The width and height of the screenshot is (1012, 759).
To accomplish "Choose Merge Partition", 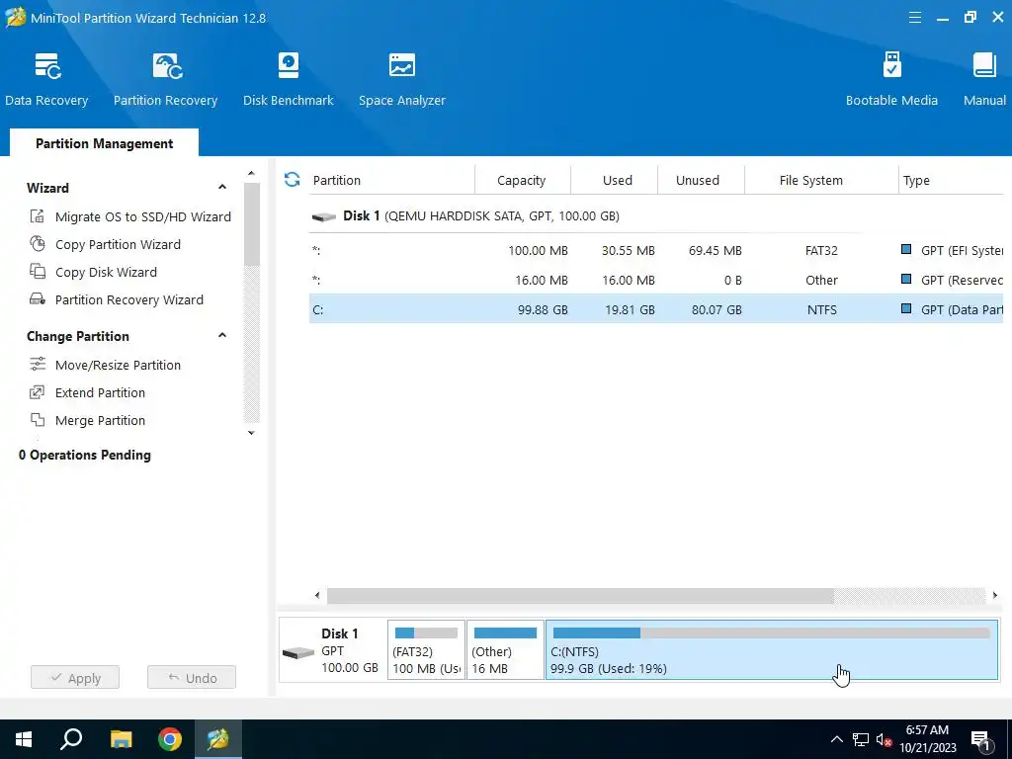I will click(100, 421).
